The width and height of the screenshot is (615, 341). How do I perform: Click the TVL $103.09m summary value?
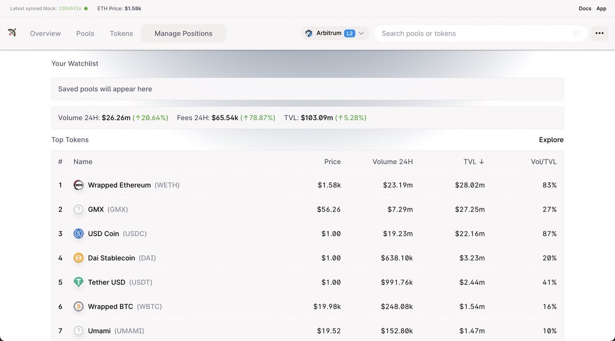point(317,118)
